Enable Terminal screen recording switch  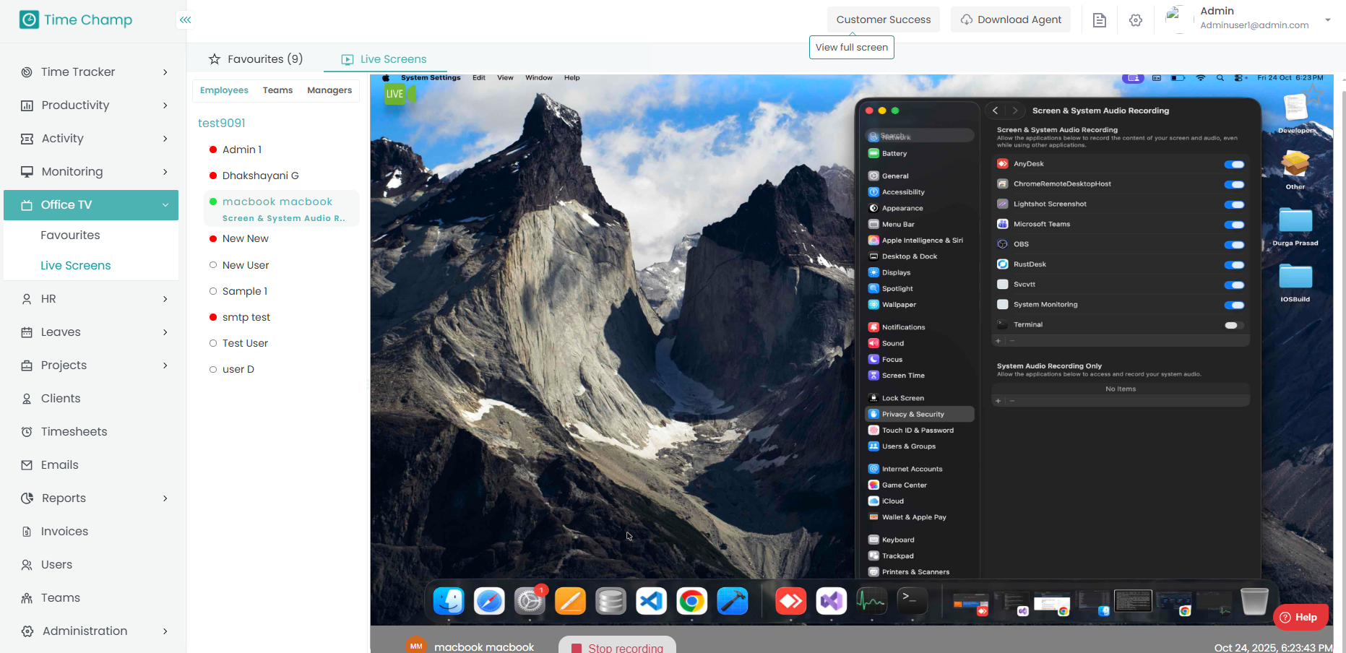pos(1233,325)
